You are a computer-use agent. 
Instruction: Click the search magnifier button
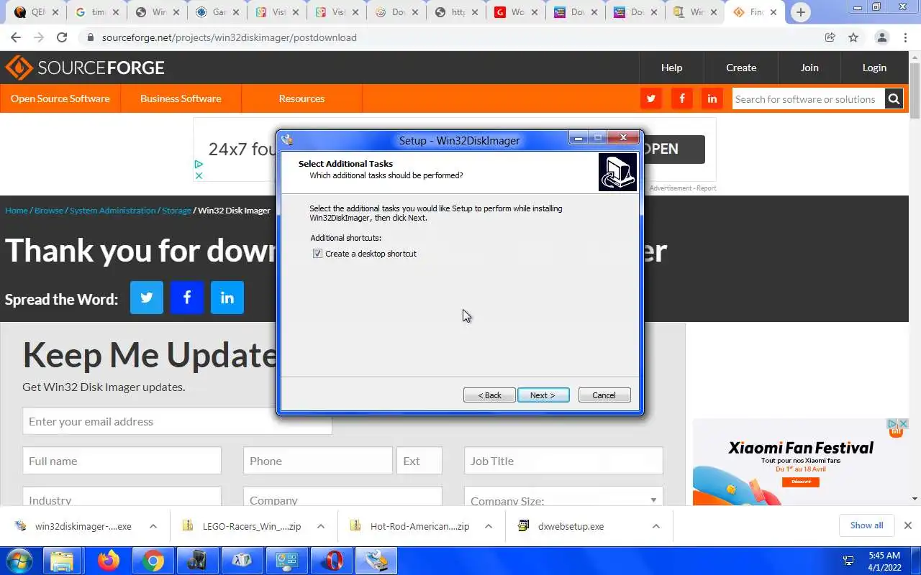pos(894,99)
